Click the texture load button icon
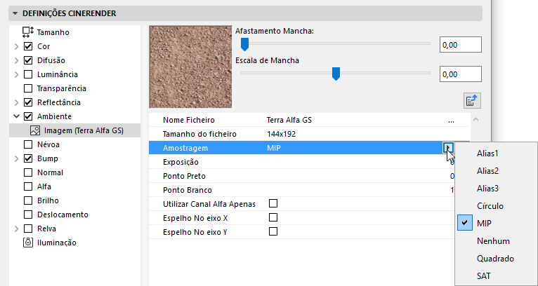The height and width of the screenshot is (286, 538). coord(472,100)
